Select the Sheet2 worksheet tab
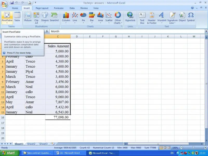This screenshot has width=208, height=156. click(31, 144)
